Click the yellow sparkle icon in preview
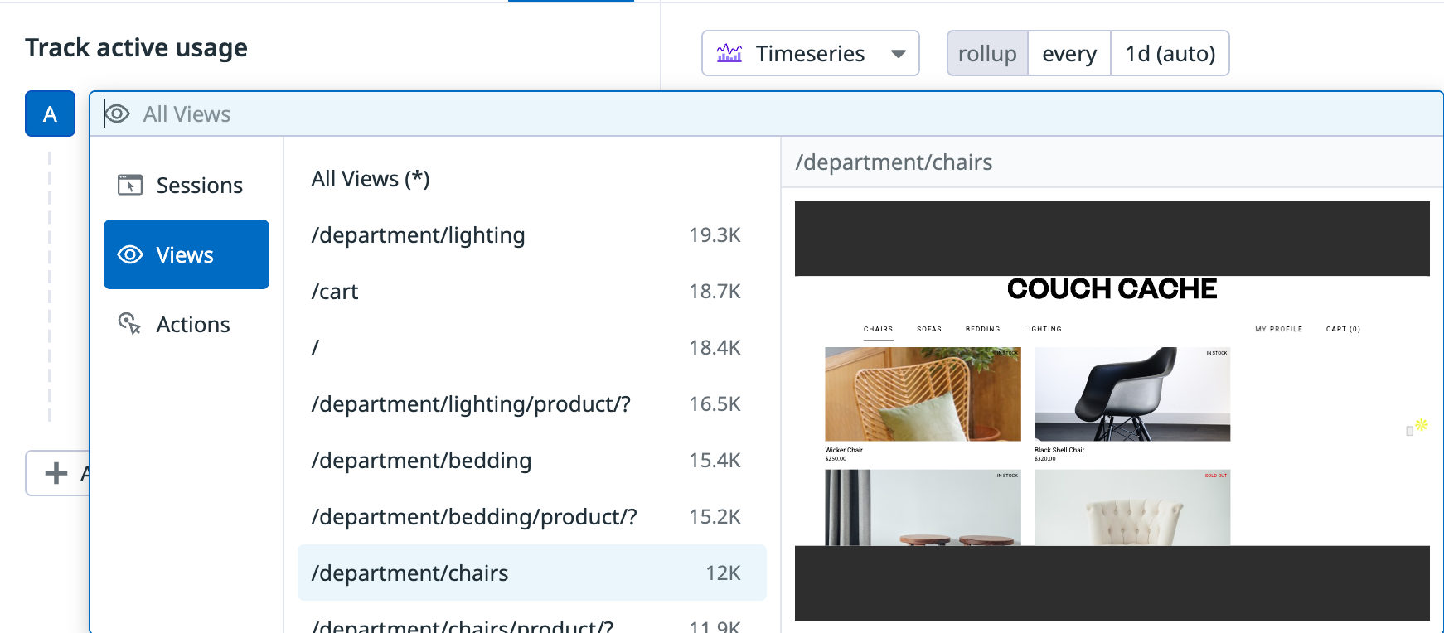 point(1422,424)
